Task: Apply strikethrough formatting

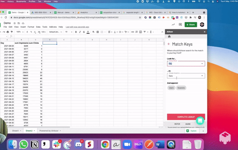Action: pos(84,32)
